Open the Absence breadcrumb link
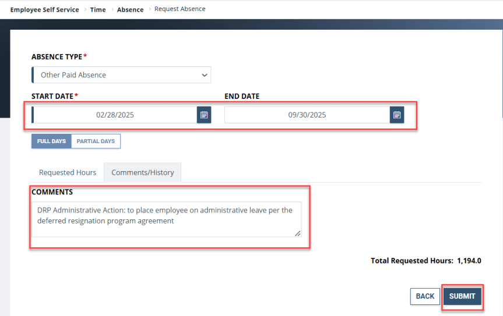 130,10
